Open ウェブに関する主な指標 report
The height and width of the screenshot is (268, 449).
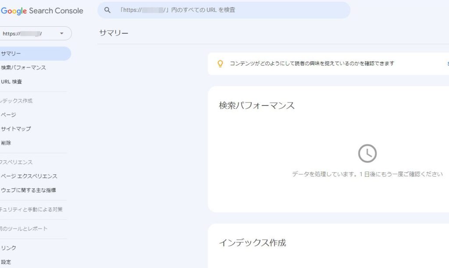pos(29,190)
